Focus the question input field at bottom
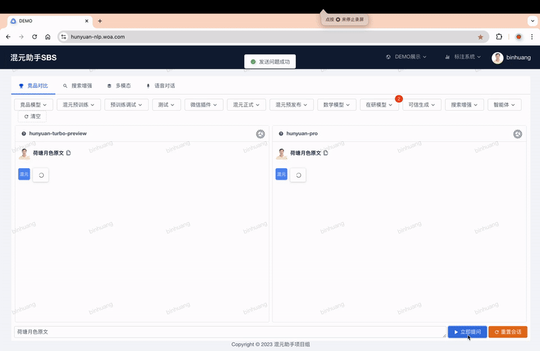The width and height of the screenshot is (540, 351). 228,332
